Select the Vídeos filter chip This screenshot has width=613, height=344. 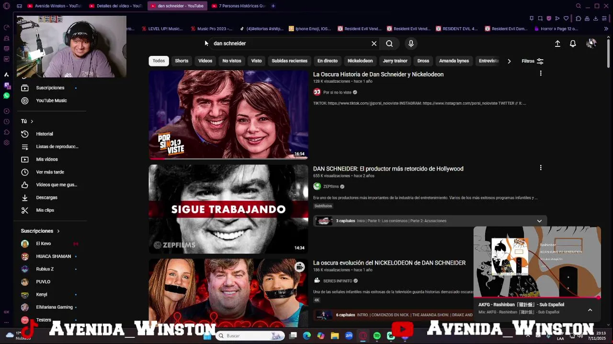point(205,61)
